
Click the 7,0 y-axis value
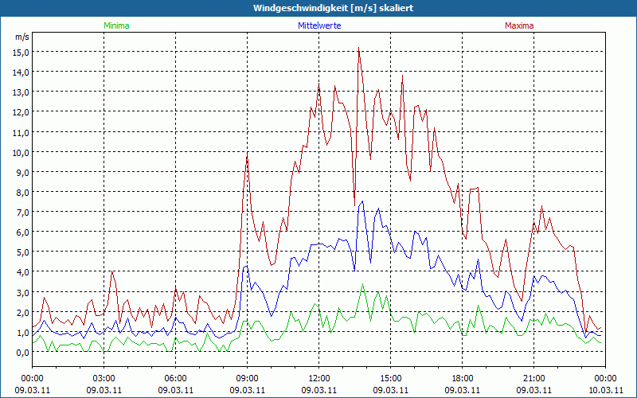click(24, 213)
